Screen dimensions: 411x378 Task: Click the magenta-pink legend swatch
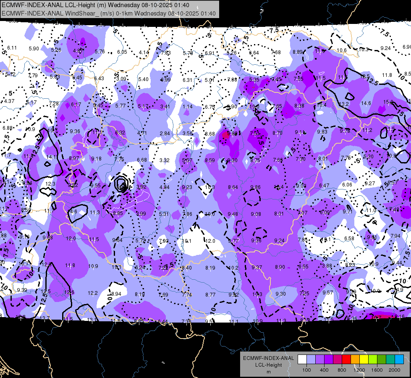[338, 359]
